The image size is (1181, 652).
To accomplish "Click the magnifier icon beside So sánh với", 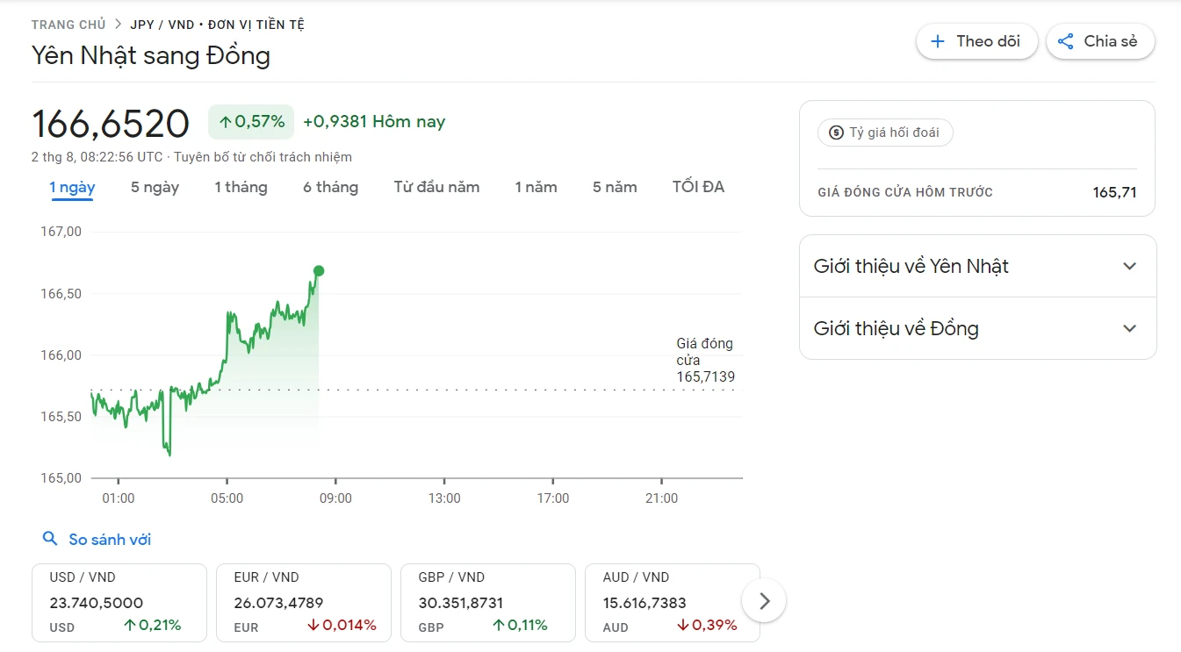I will pyautogui.click(x=51, y=539).
